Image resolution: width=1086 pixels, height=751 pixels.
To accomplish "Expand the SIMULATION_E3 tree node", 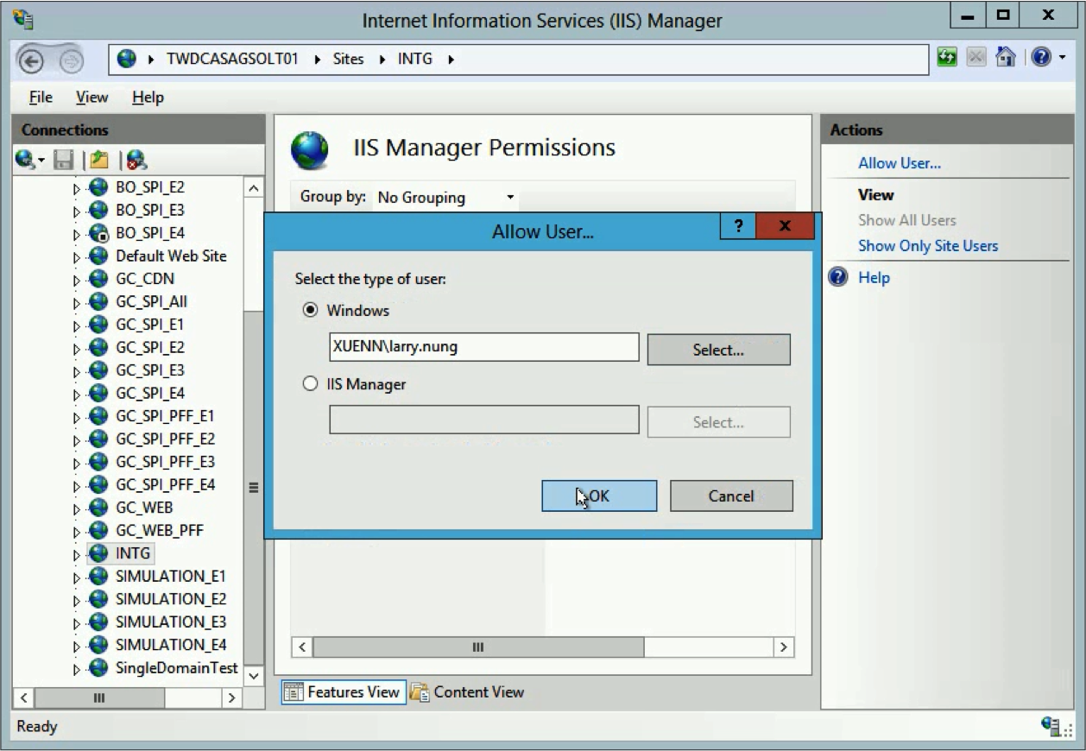I will click(x=77, y=622).
